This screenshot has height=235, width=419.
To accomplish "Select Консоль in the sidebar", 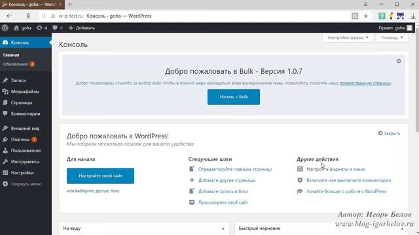I will click(x=26, y=42).
